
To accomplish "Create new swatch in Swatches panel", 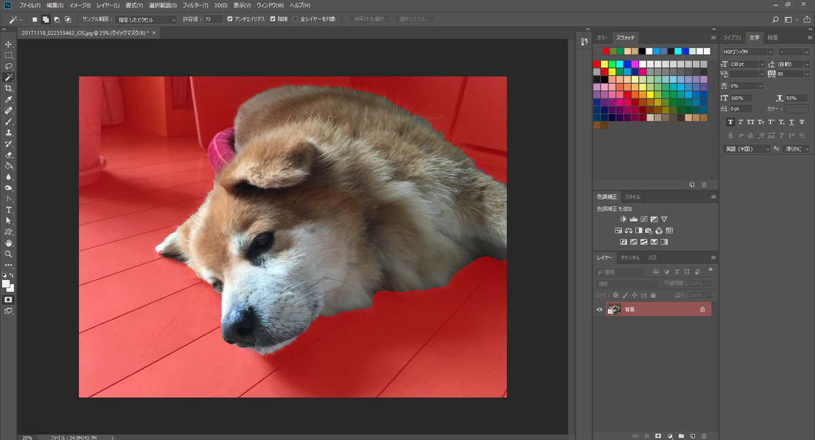I will (692, 185).
